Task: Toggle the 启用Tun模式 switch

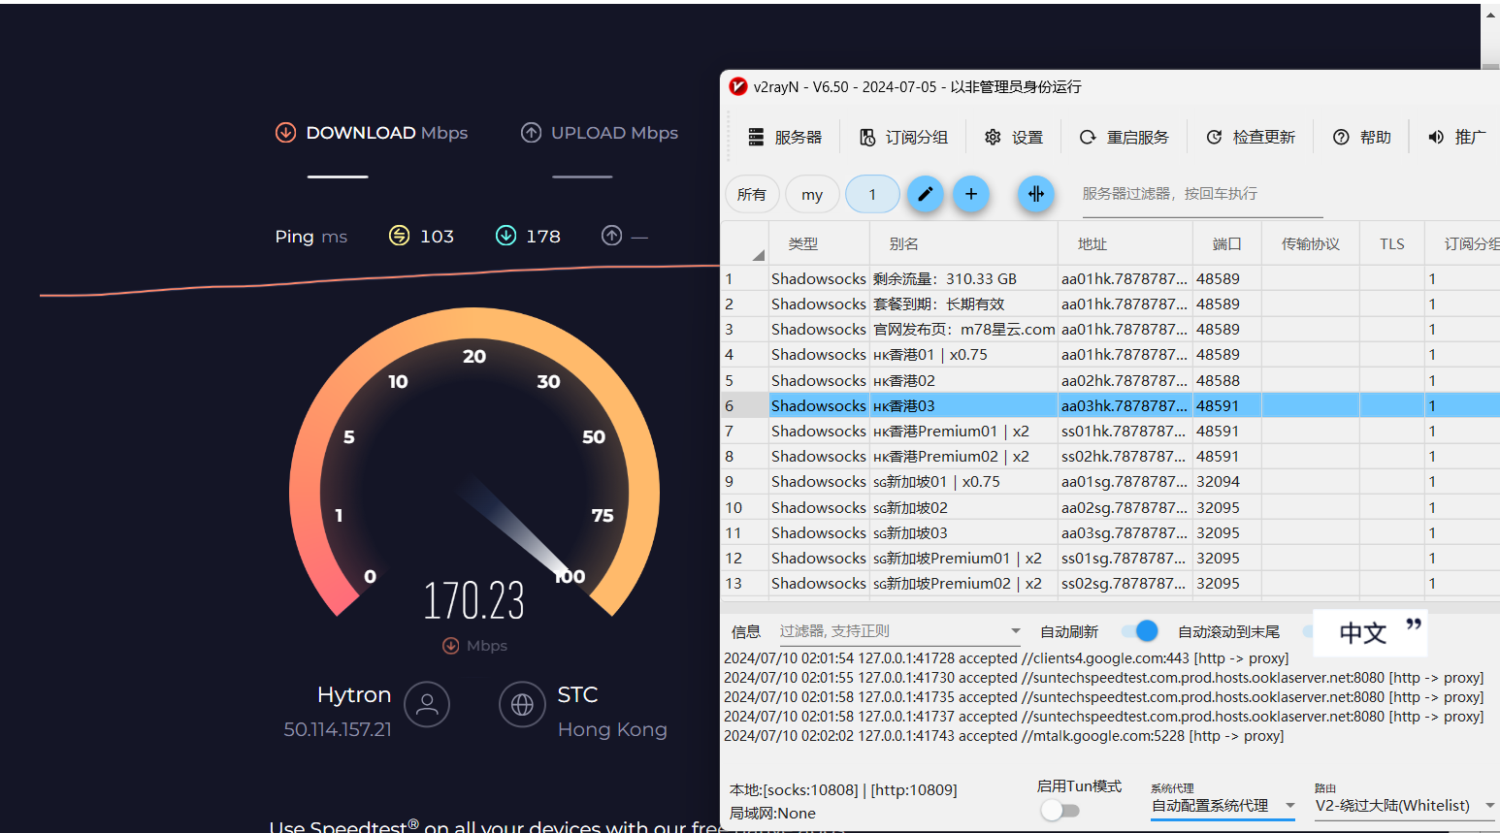Action: coord(1060,811)
